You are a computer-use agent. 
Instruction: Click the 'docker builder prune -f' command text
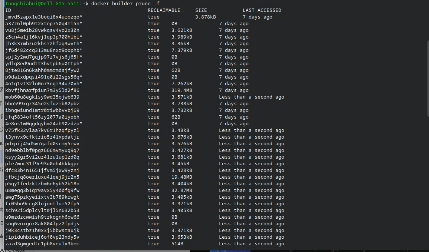point(125,4)
